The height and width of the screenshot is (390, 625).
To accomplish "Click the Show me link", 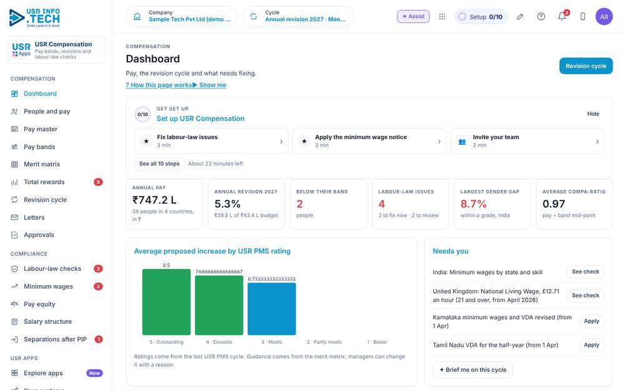I will pyautogui.click(x=209, y=85).
